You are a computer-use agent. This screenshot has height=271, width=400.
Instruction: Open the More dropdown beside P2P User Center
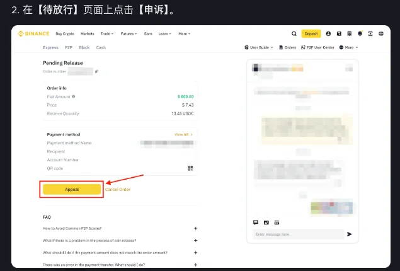[x=349, y=47]
